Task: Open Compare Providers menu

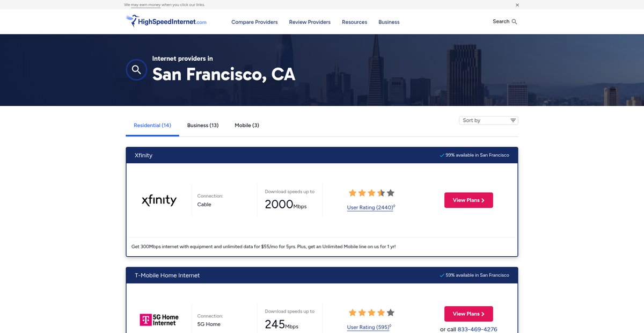Action: [x=254, y=22]
